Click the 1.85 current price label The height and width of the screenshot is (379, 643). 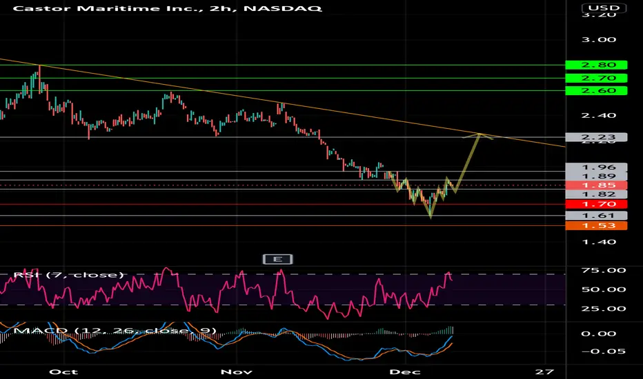tap(596, 185)
